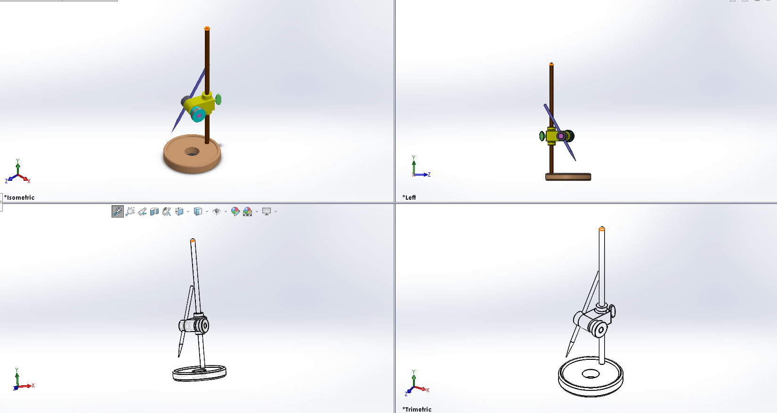Click the Dynamic Annotation Views icon

point(167,212)
